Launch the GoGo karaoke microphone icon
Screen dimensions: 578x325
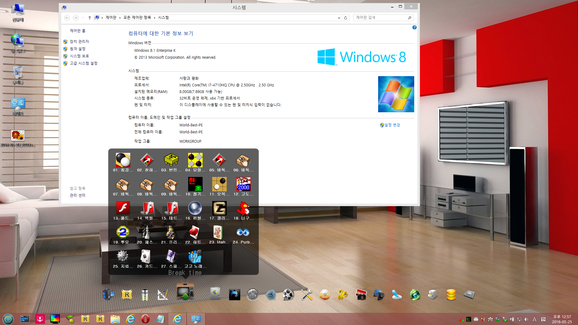tap(195, 256)
